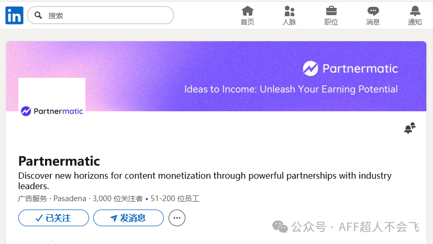
Task: Open the Messaging (消息) icon
Action: (373, 11)
